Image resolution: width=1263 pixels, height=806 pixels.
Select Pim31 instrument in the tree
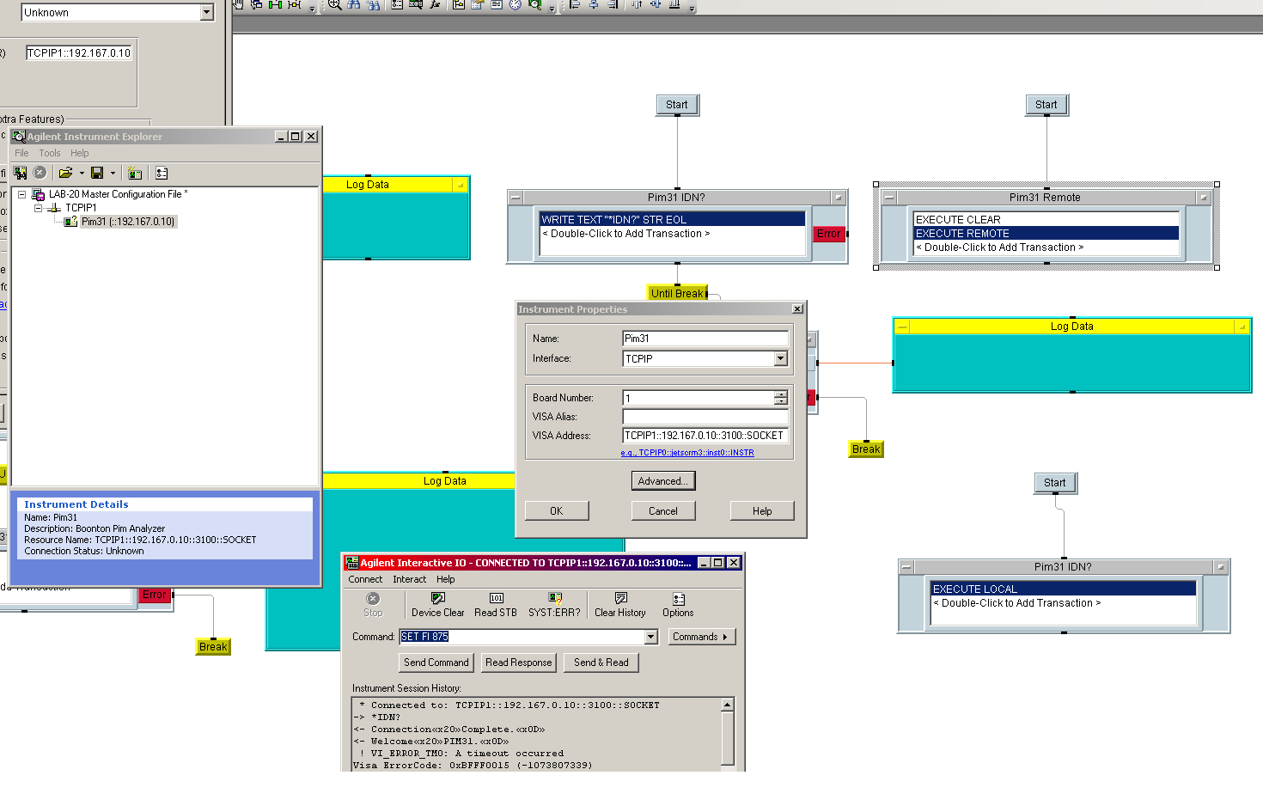[127, 222]
